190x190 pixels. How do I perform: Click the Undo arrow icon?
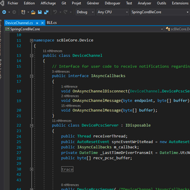point(55,12)
